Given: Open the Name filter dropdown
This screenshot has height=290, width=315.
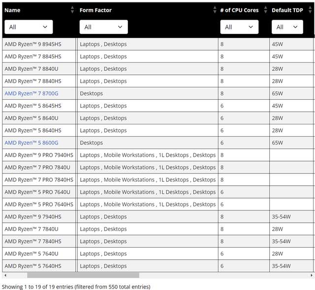Looking at the screenshot, I should 29,27.
